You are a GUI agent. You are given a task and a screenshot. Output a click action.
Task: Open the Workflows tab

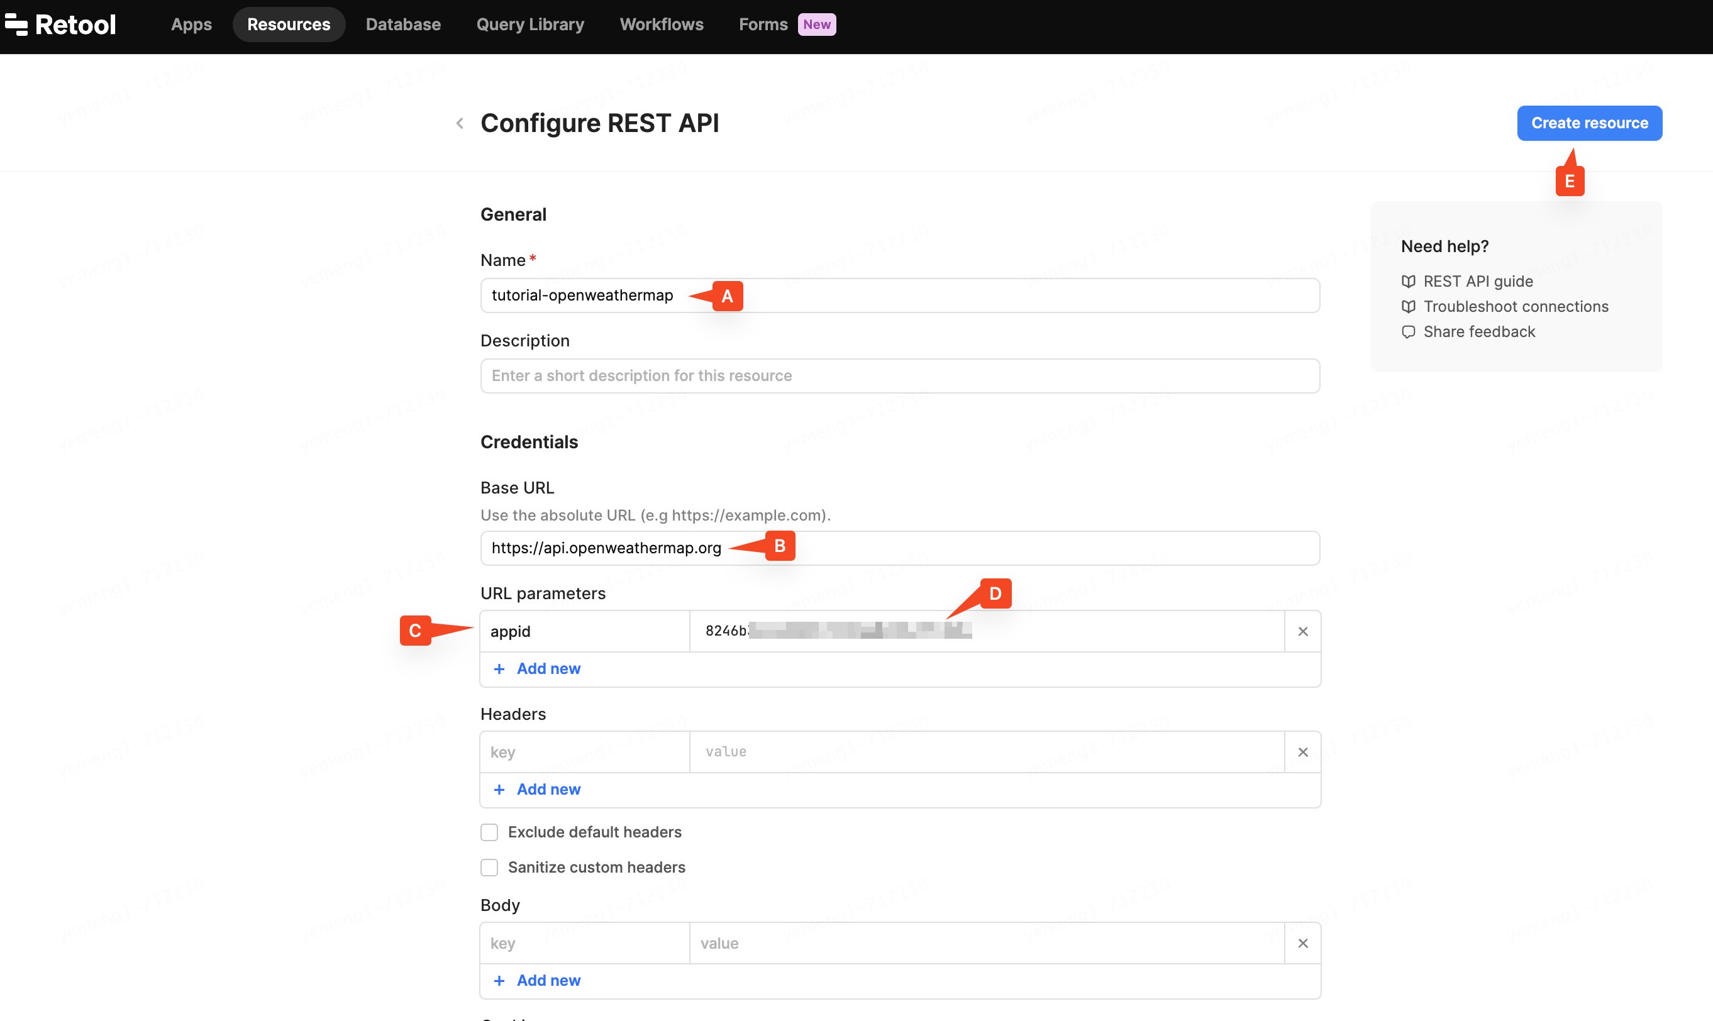(x=661, y=25)
